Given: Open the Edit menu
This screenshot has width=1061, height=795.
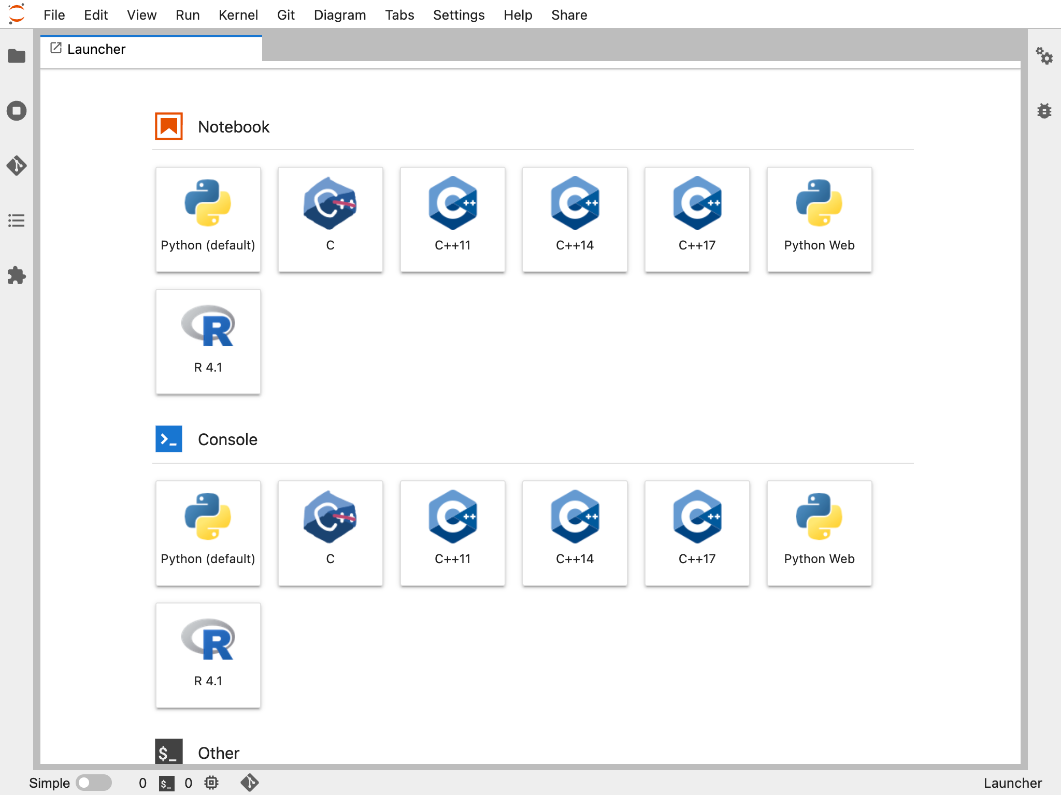Looking at the screenshot, I should point(96,15).
